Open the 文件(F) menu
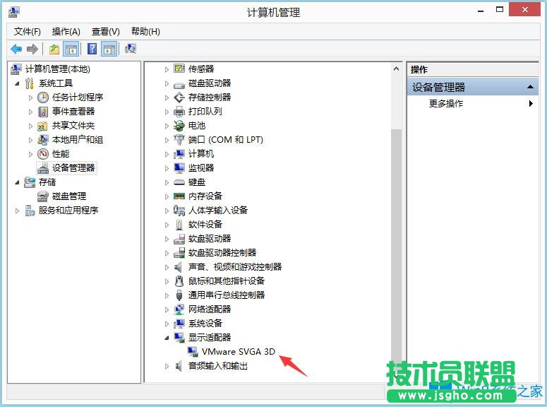The image size is (547, 407). [28, 32]
